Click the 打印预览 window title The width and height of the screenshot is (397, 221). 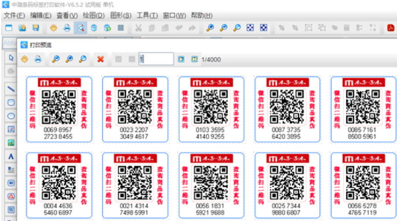40,45
